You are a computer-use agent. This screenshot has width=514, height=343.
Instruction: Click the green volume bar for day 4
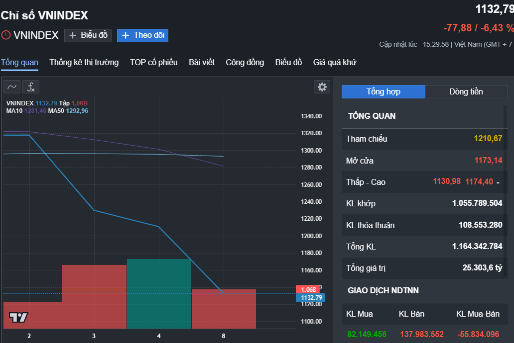(159, 293)
